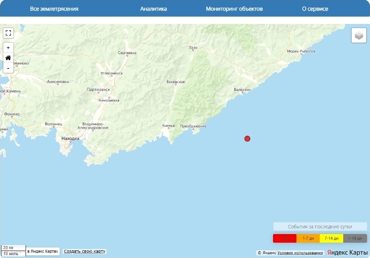Open the 'Все землетрясения' menu item
The width and height of the screenshot is (370, 258).
tap(54, 9)
